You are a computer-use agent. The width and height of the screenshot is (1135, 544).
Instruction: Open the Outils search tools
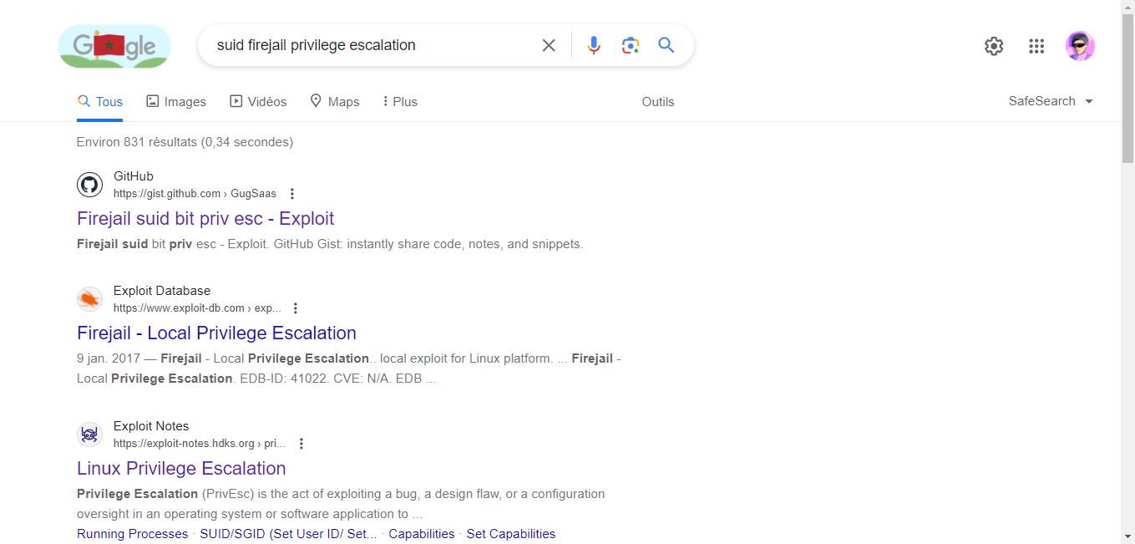657,102
